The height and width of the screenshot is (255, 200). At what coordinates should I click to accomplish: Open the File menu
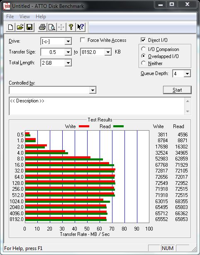coord(10,17)
